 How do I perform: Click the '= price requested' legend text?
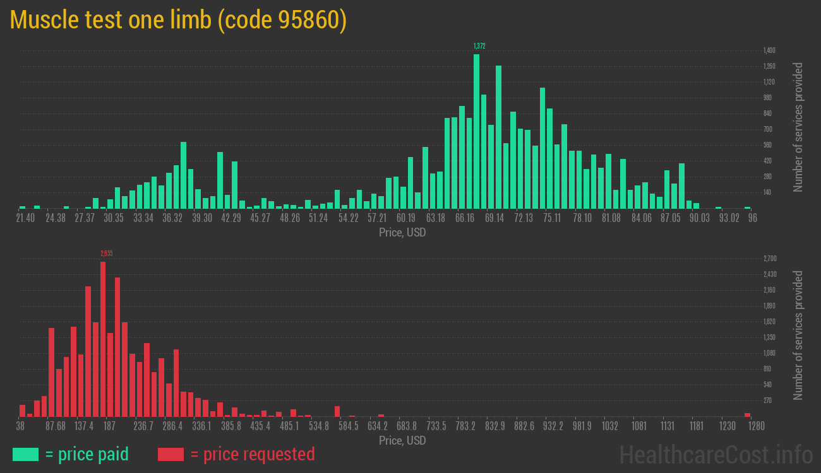point(252,454)
